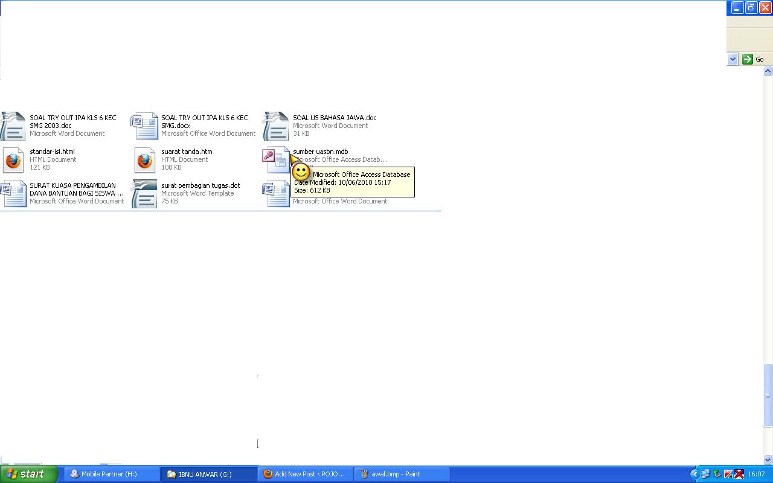Click the standar-isi.html Firefox file icon

tap(13, 160)
